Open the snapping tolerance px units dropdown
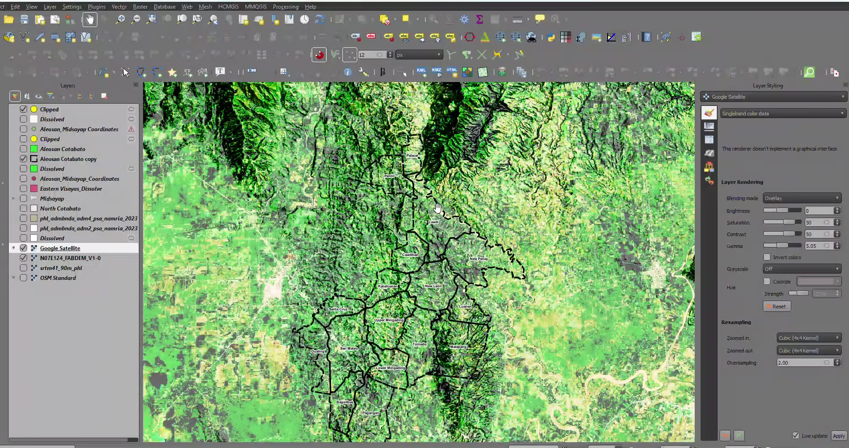 [x=419, y=55]
